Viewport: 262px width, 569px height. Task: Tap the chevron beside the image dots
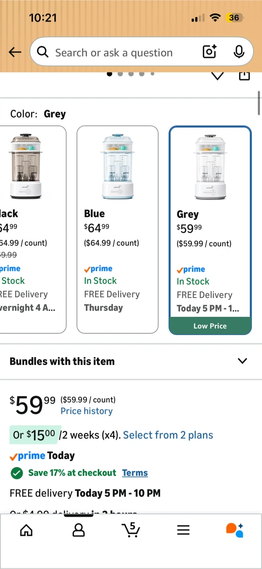pyautogui.click(x=217, y=75)
